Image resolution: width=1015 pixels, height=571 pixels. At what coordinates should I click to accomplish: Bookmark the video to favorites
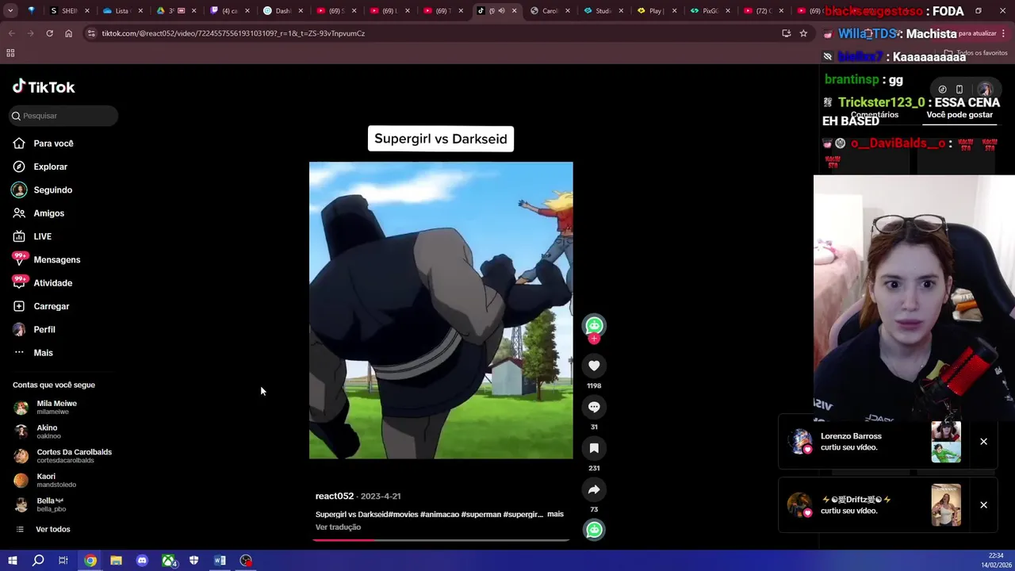tap(594, 448)
